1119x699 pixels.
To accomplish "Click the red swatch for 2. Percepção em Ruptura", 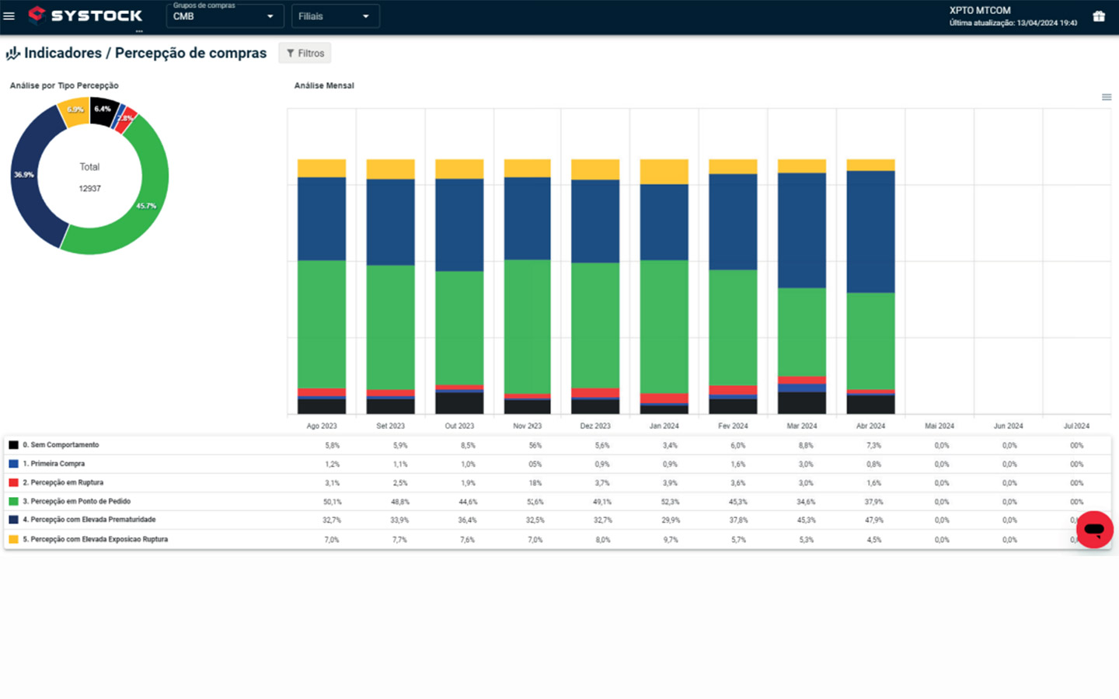I will [13, 482].
